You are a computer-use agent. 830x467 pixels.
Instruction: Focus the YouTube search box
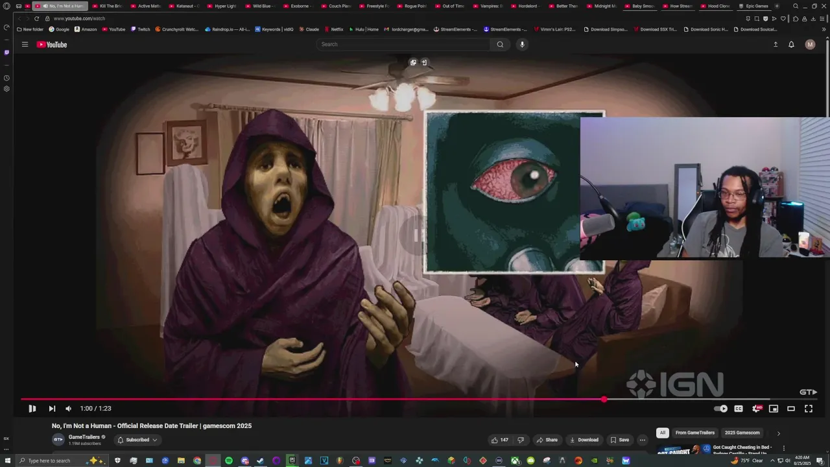(402, 44)
